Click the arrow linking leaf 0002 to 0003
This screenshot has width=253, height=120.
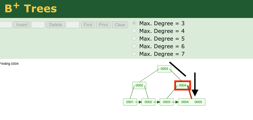[157, 102]
